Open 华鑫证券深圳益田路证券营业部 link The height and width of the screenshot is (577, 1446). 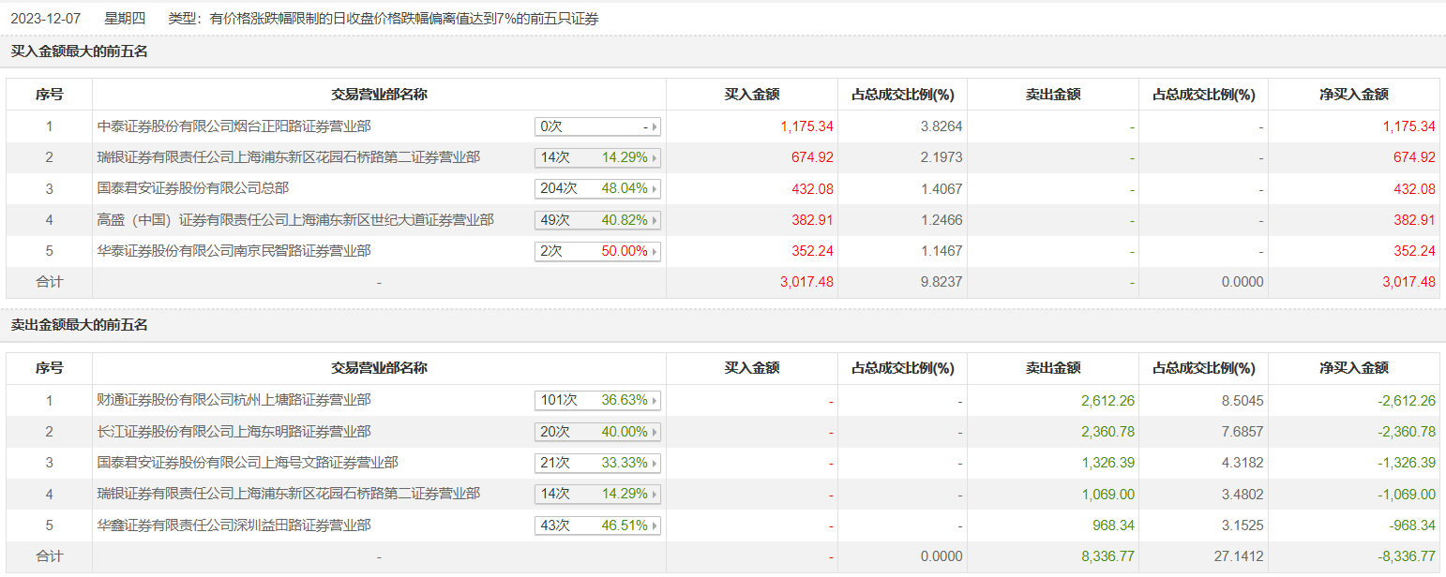click(233, 525)
